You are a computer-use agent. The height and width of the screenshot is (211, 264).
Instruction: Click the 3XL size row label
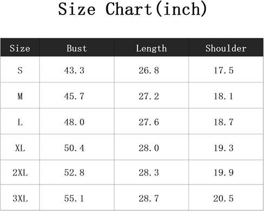pos(20,199)
